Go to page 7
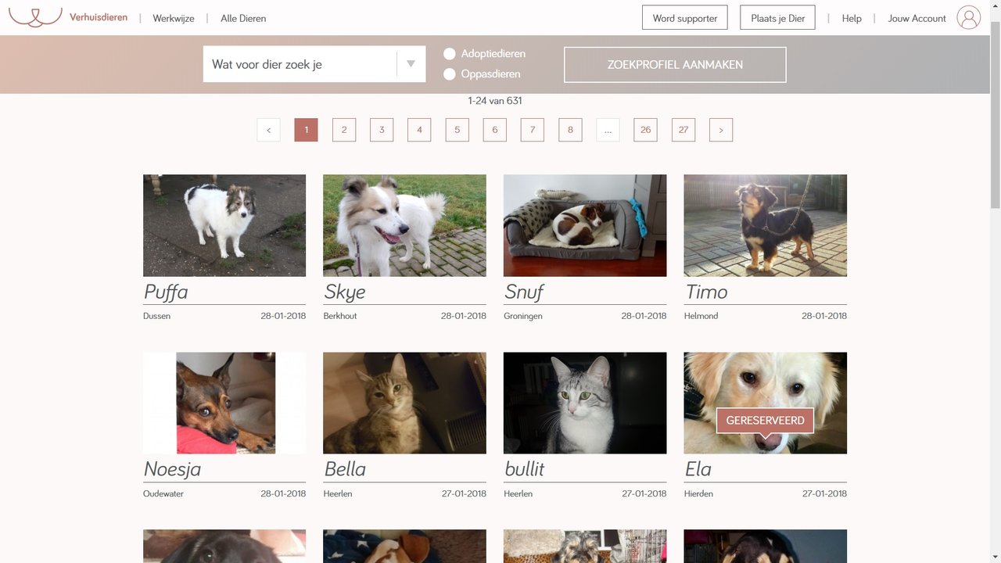 [x=533, y=130]
